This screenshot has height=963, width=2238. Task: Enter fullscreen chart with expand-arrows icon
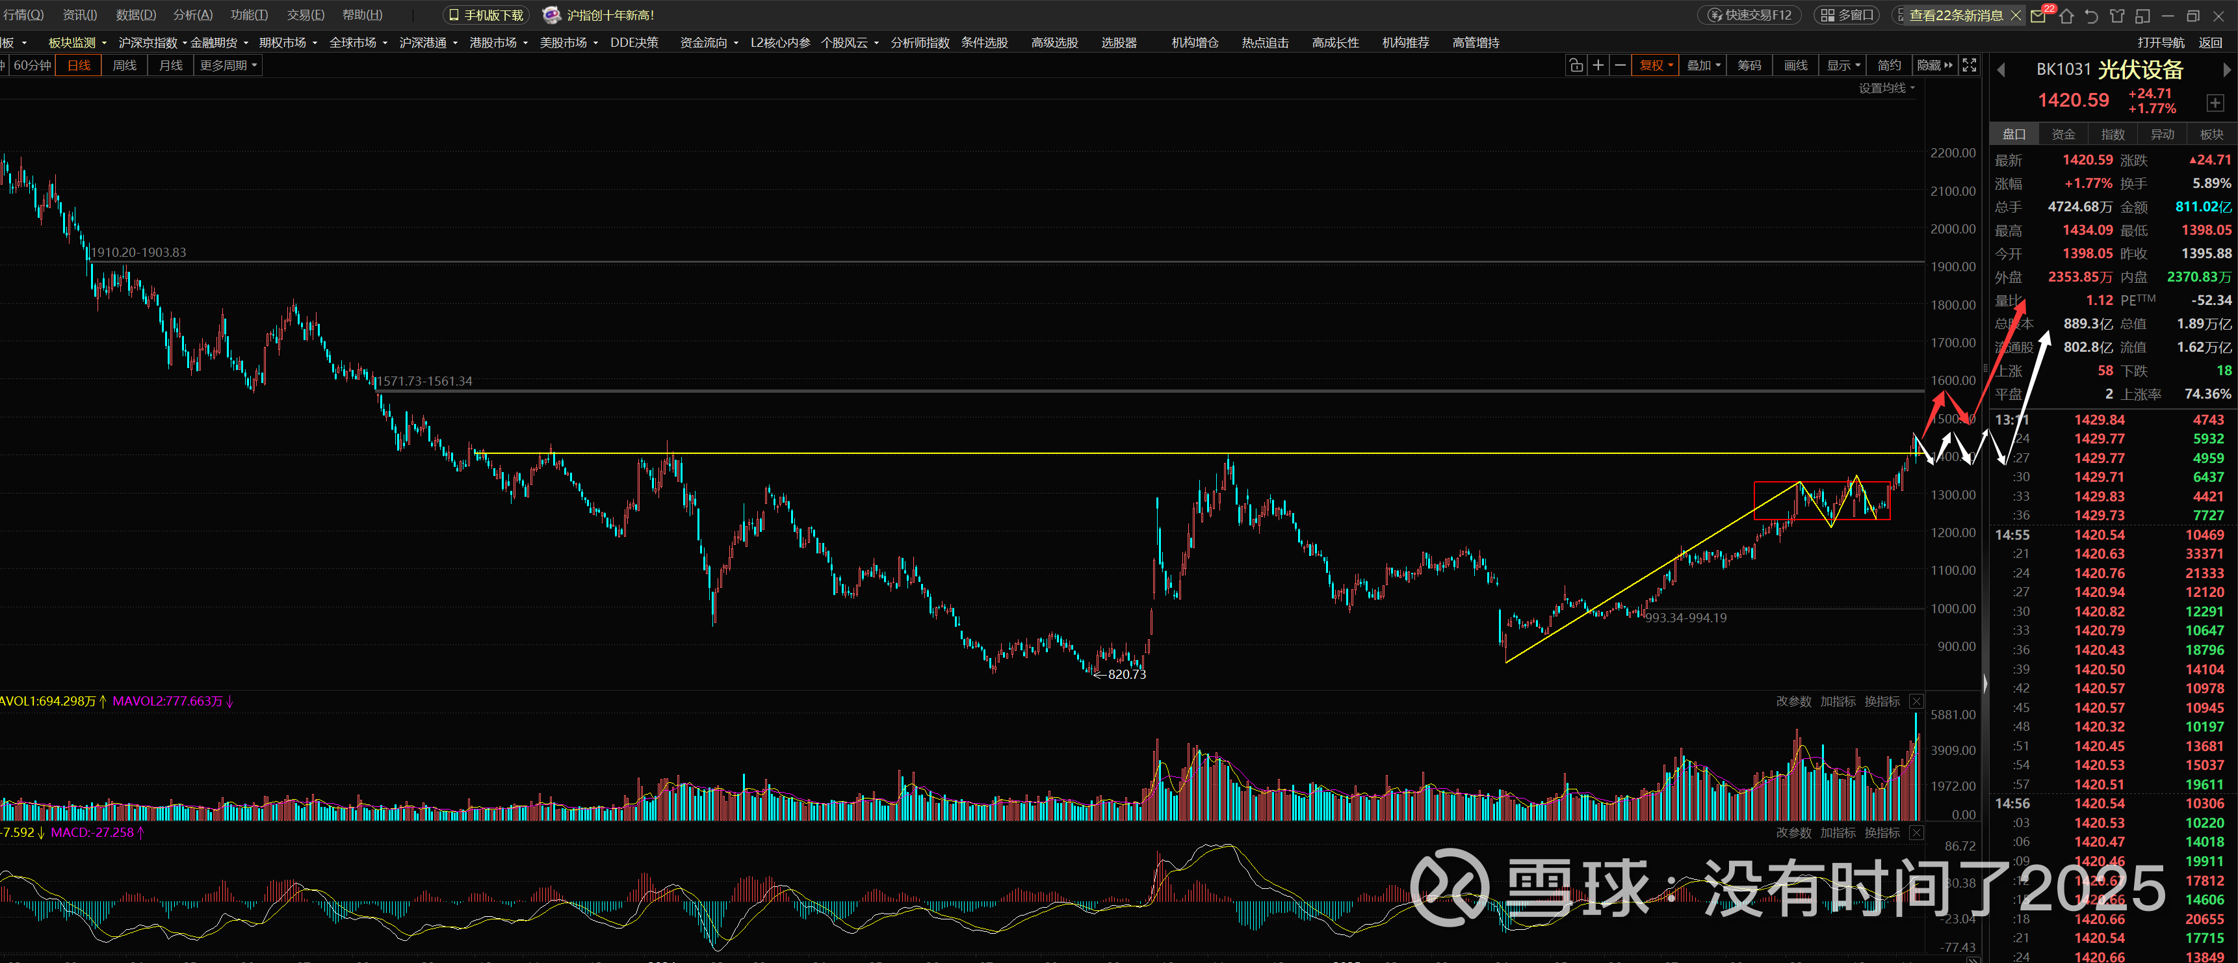pos(1970,65)
